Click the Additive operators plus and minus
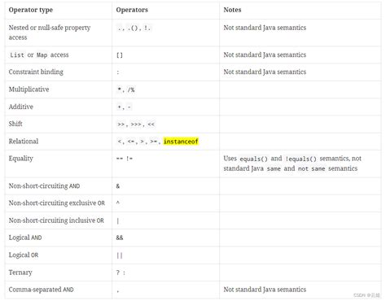This screenshot has height=301, width=386. [124, 107]
